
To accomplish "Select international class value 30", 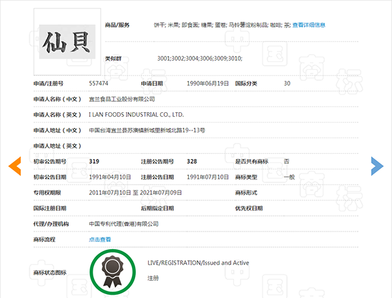I will click(x=287, y=83).
